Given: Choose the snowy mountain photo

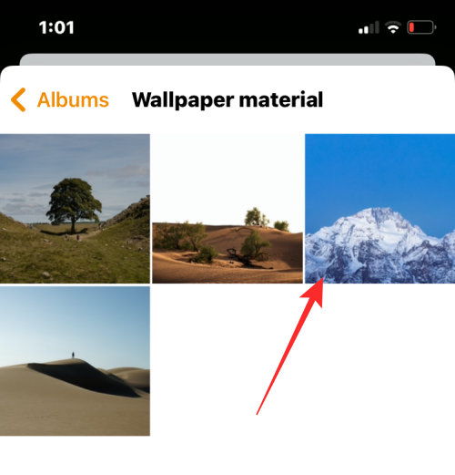Looking at the screenshot, I should pos(380,209).
